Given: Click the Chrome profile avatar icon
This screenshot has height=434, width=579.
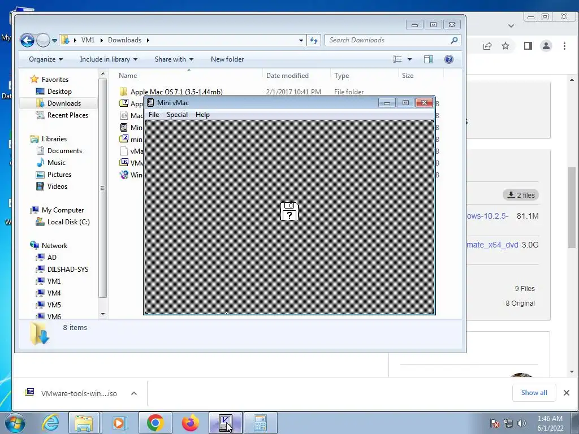Looking at the screenshot, I should 546,46.
